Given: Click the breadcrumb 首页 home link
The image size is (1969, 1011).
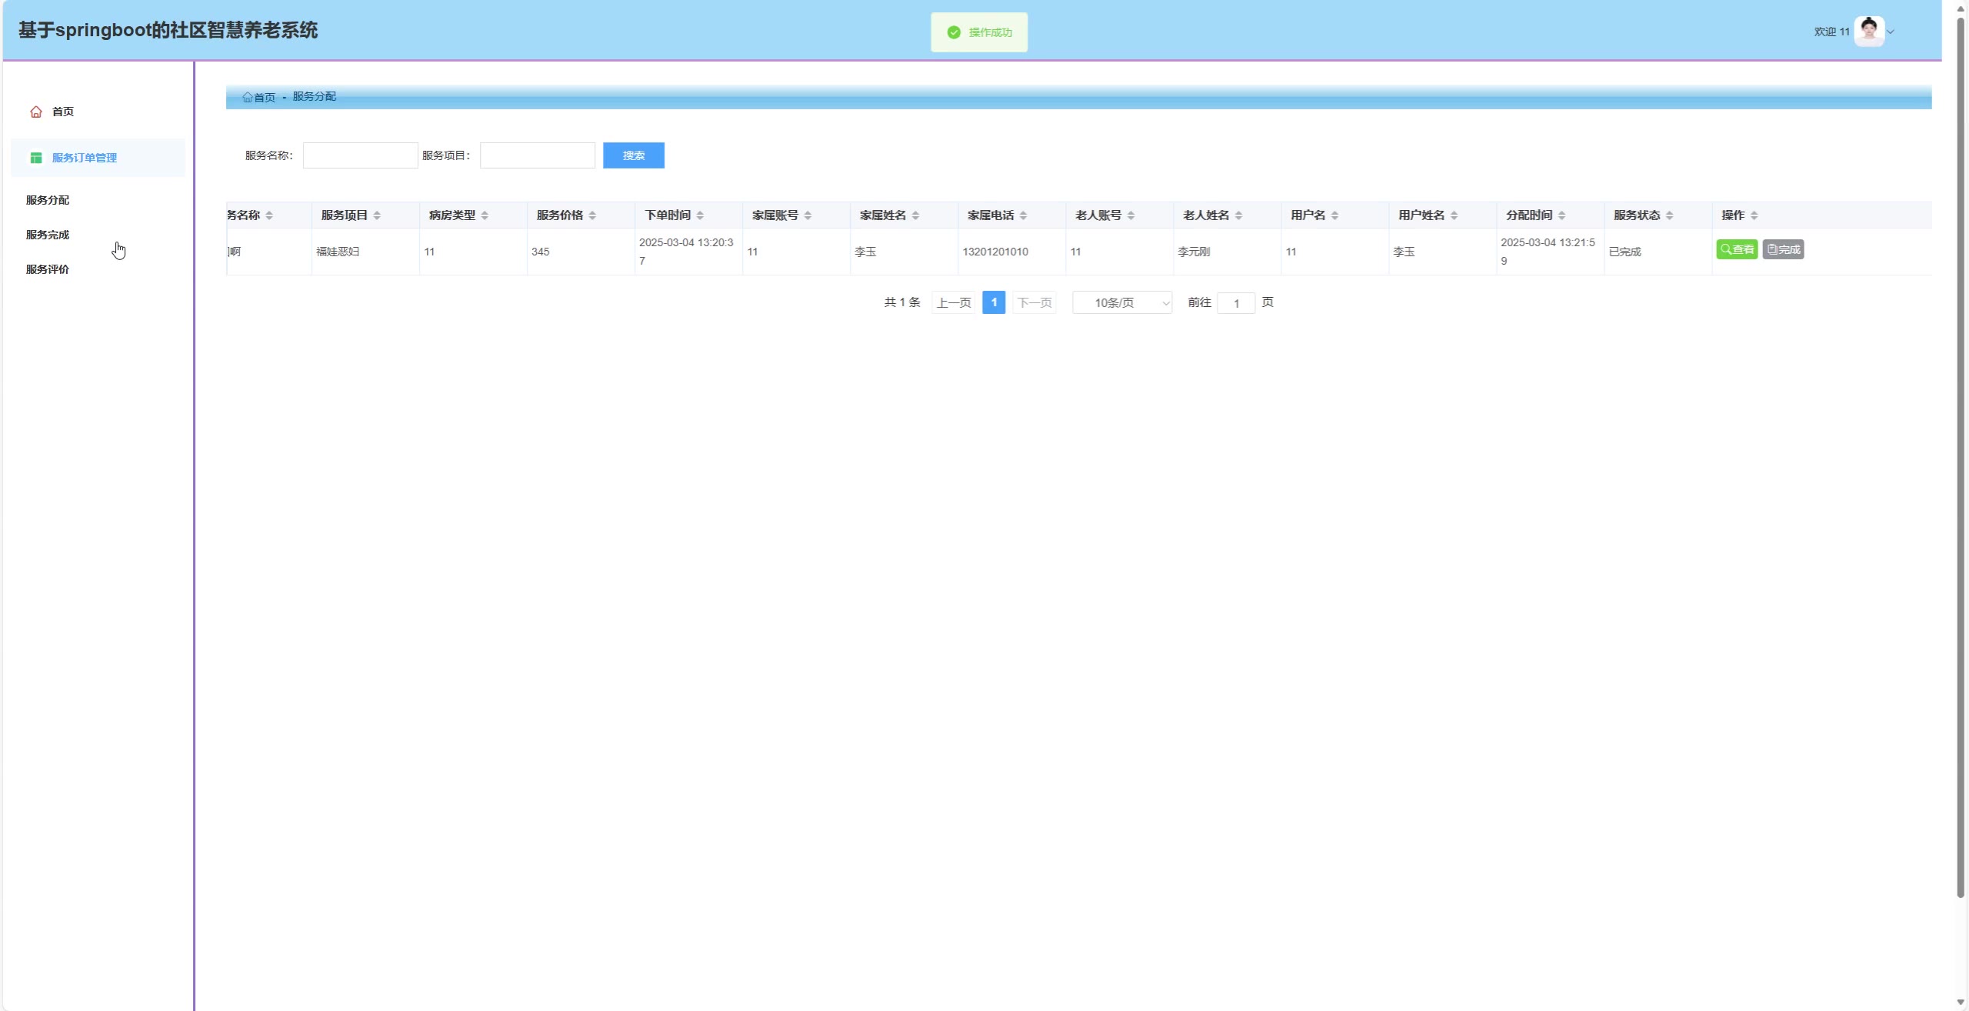Looking at the screenshot, I should [x=259, y=97].
